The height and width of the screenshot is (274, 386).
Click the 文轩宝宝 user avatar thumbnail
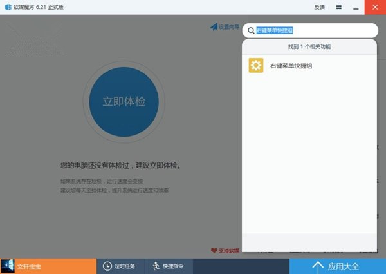[8, 266]
